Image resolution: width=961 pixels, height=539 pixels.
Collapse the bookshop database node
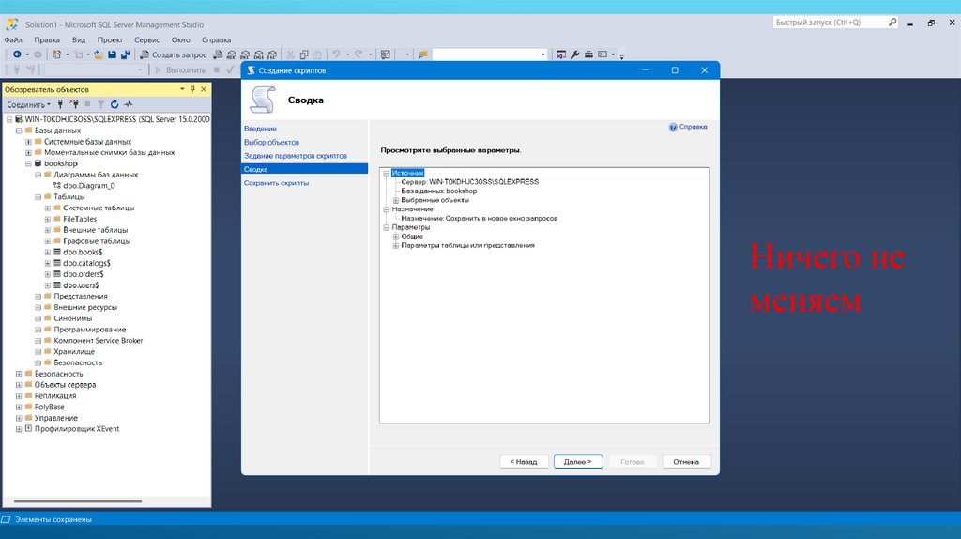[28, 163]
